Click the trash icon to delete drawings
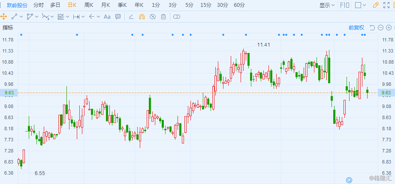395x184 pixels. (163, 17)
